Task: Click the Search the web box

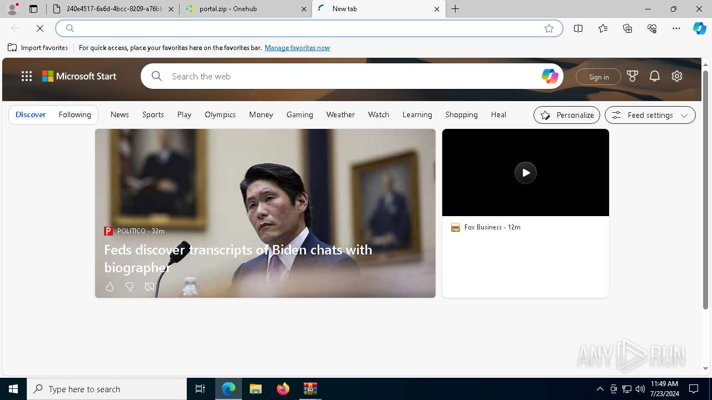Action: pyautogui.click(x=353, y=77)
